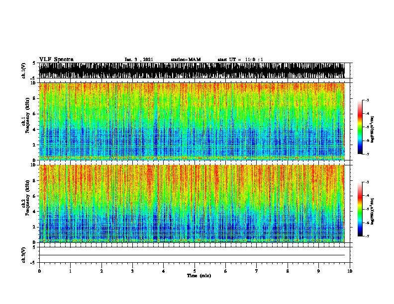Click time axis tick label "10"
394x304 pixels.
coord(350,271)
